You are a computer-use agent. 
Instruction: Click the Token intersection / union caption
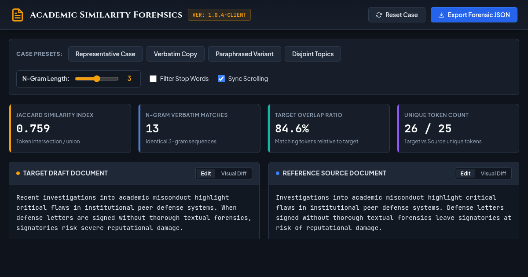pyautogui.click(x=48, y=142)
